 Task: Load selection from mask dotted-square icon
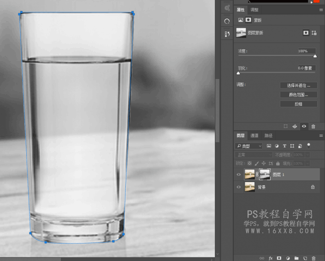286,126
